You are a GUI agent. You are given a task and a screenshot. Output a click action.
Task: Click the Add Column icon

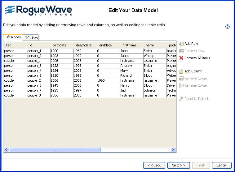point(181,71)
